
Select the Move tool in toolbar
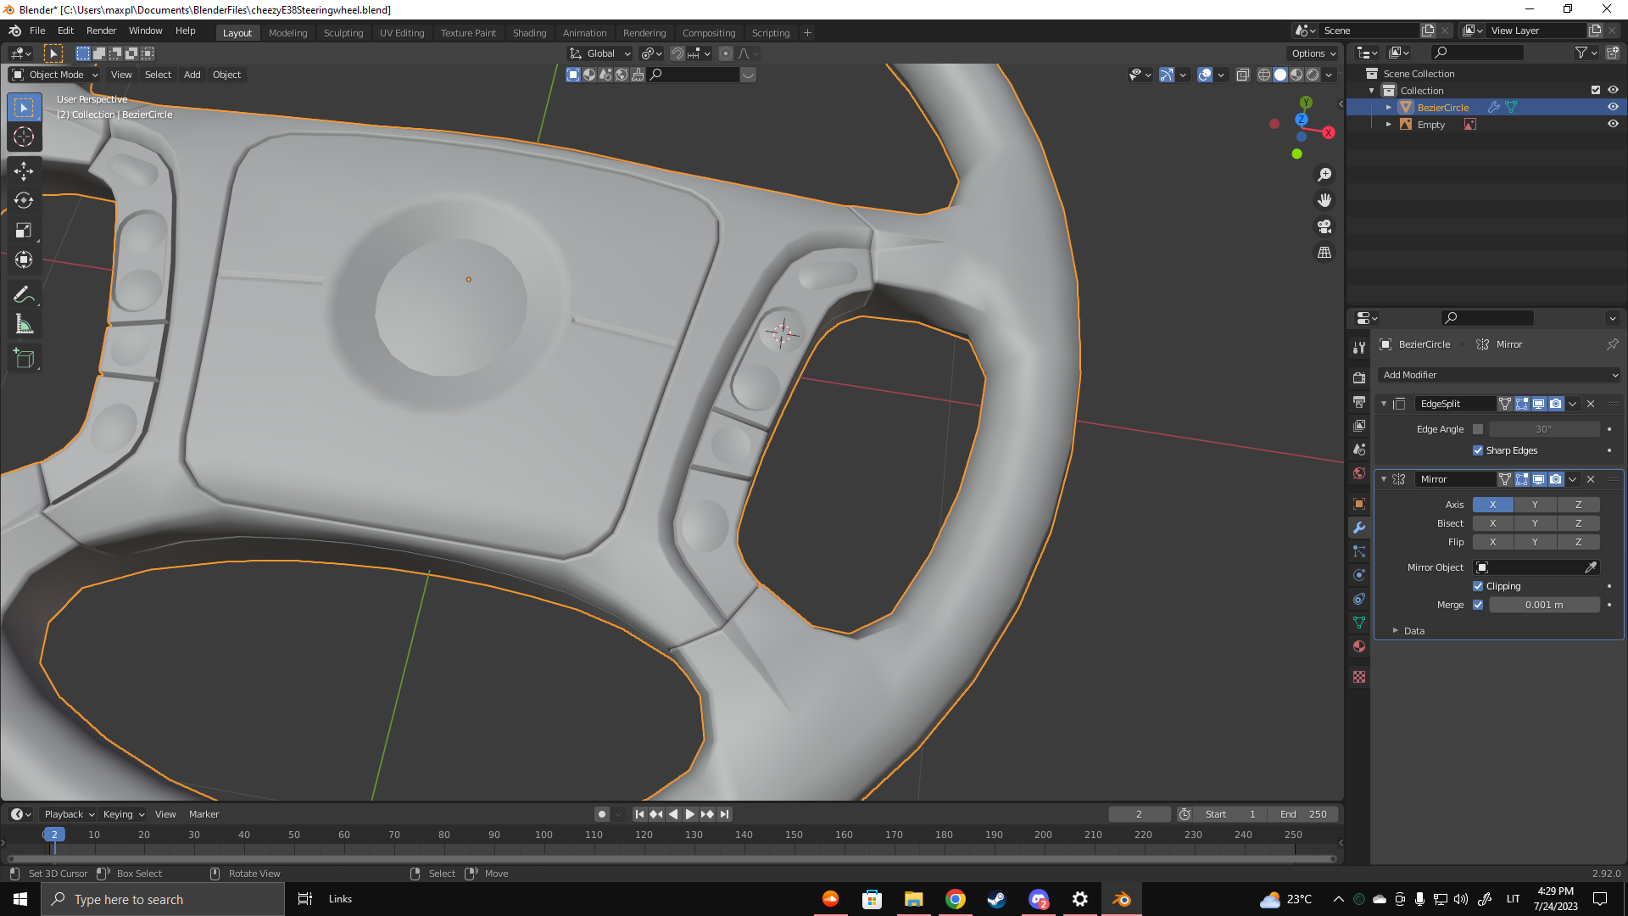coord(24,170)
